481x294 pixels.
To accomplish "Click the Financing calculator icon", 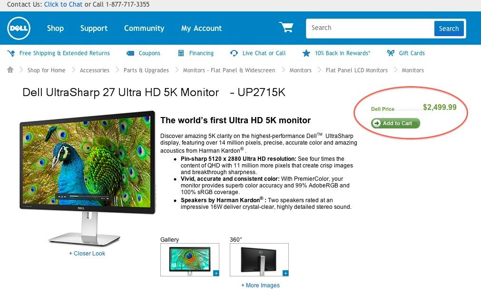I will pos(181,53).
